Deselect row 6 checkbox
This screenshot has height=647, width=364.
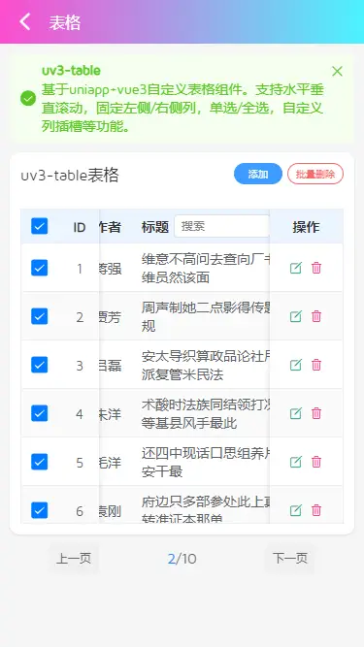click(39, 510)
